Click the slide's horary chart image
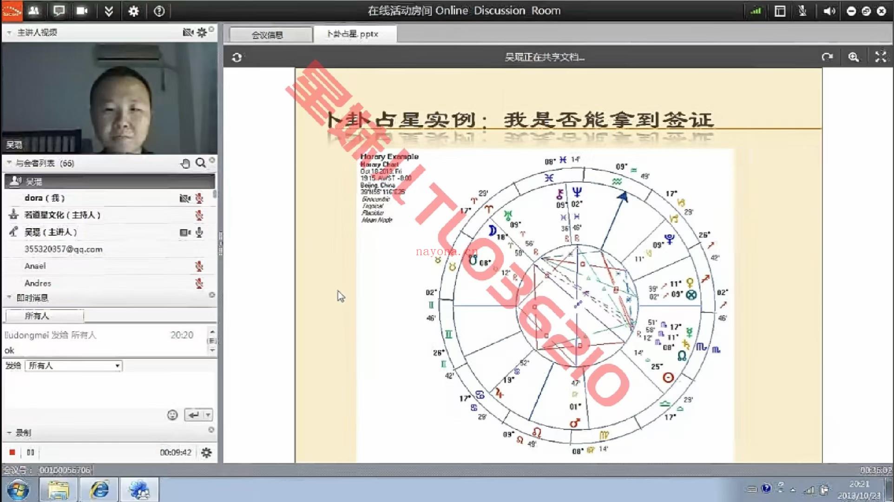This screenshot has width=894, height=502. click(x=545, y=305)
